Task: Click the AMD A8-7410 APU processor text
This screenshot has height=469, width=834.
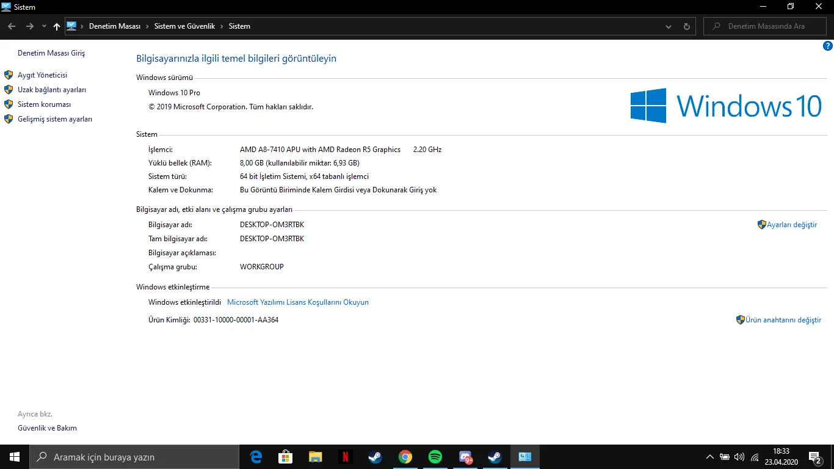Action: point(321,150)
